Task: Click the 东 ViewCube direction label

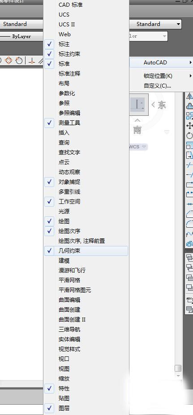Action: pyautogui.click(x=162, y=105)
